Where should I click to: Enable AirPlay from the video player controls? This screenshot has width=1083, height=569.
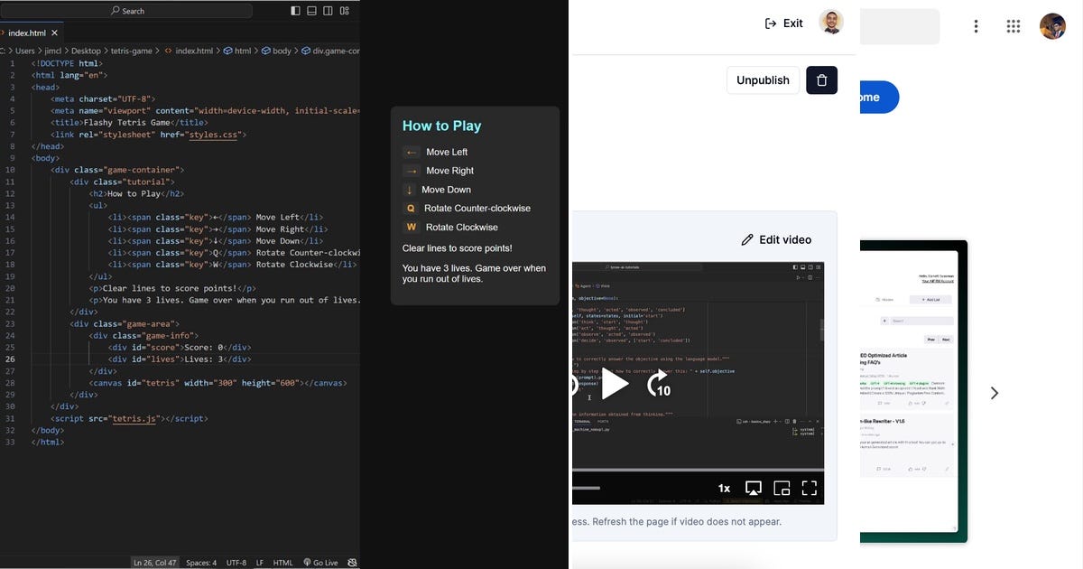click(753, 488)
